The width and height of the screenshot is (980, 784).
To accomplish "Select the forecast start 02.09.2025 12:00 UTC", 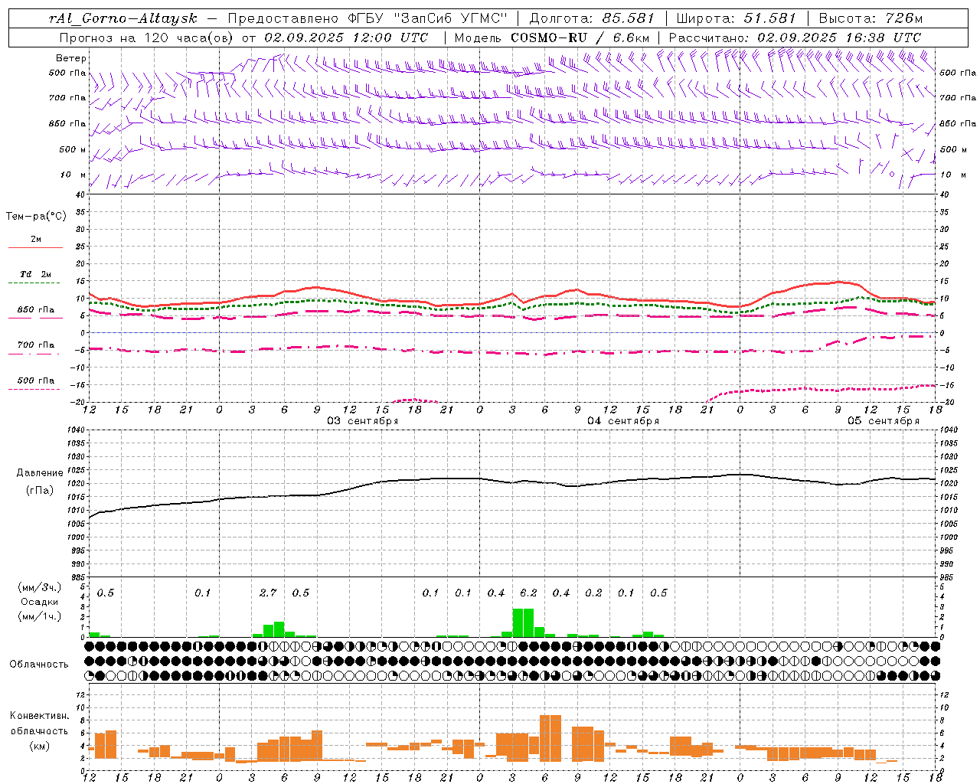I will 346,37.
